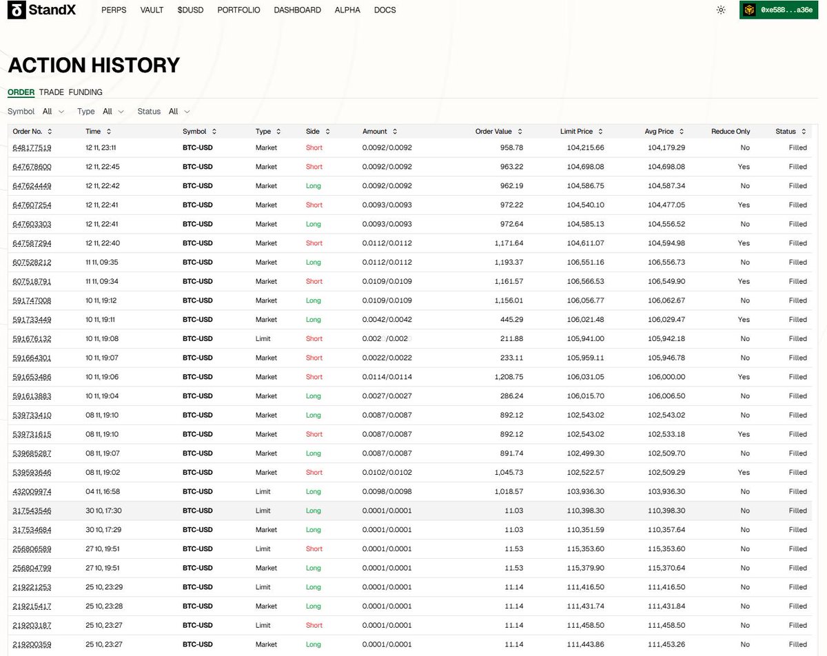This screenshot has height=656, width=827.
Task: Open order number 219203187
Action: click(x=32, y=626)
